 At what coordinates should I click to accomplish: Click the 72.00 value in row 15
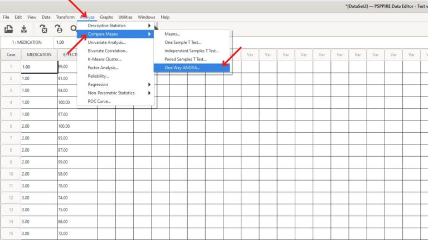coord(63,233)
